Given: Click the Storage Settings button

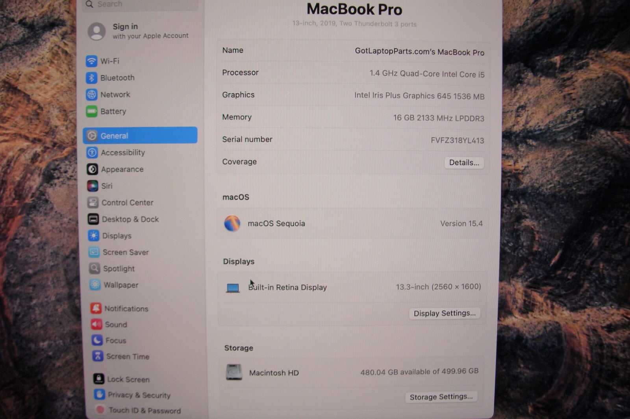Looking at the screenshot, I should tap(441, 397).
